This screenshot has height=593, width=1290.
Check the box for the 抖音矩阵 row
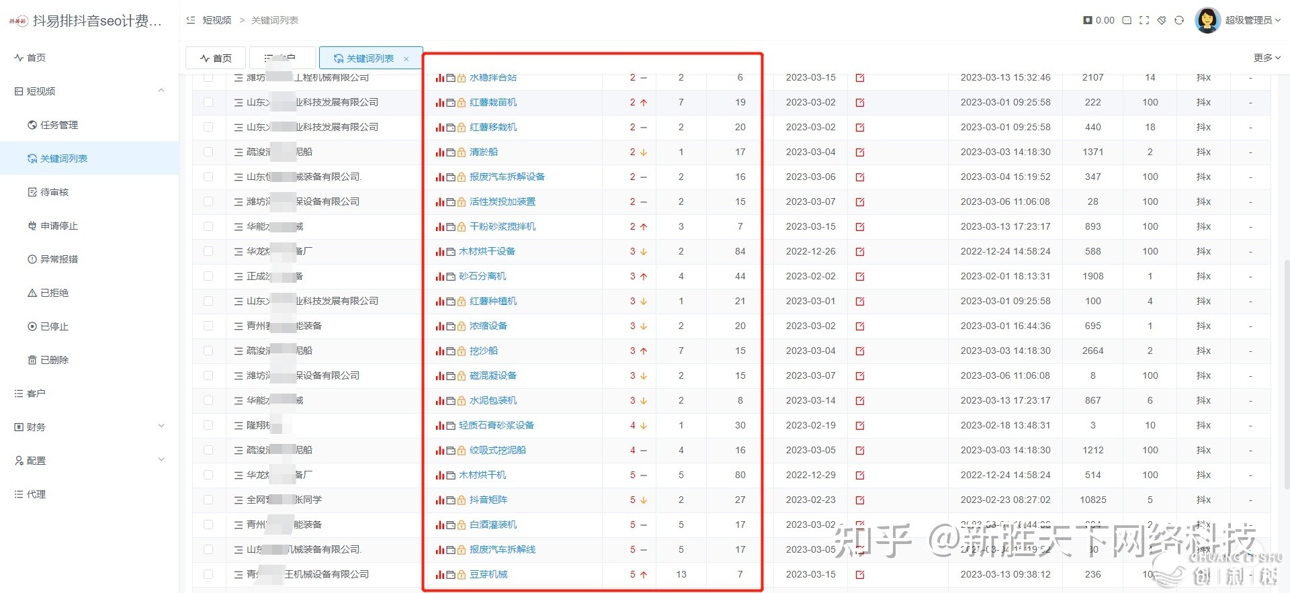point(208,500)
